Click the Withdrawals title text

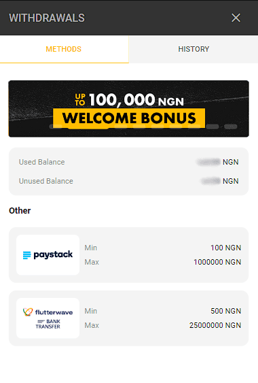click(x=47, y=18)
